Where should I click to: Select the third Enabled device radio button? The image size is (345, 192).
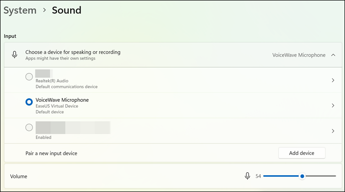click(x=29, y=127)
